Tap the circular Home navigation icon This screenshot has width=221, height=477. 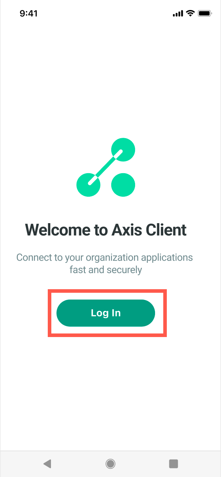coord(110,464)
